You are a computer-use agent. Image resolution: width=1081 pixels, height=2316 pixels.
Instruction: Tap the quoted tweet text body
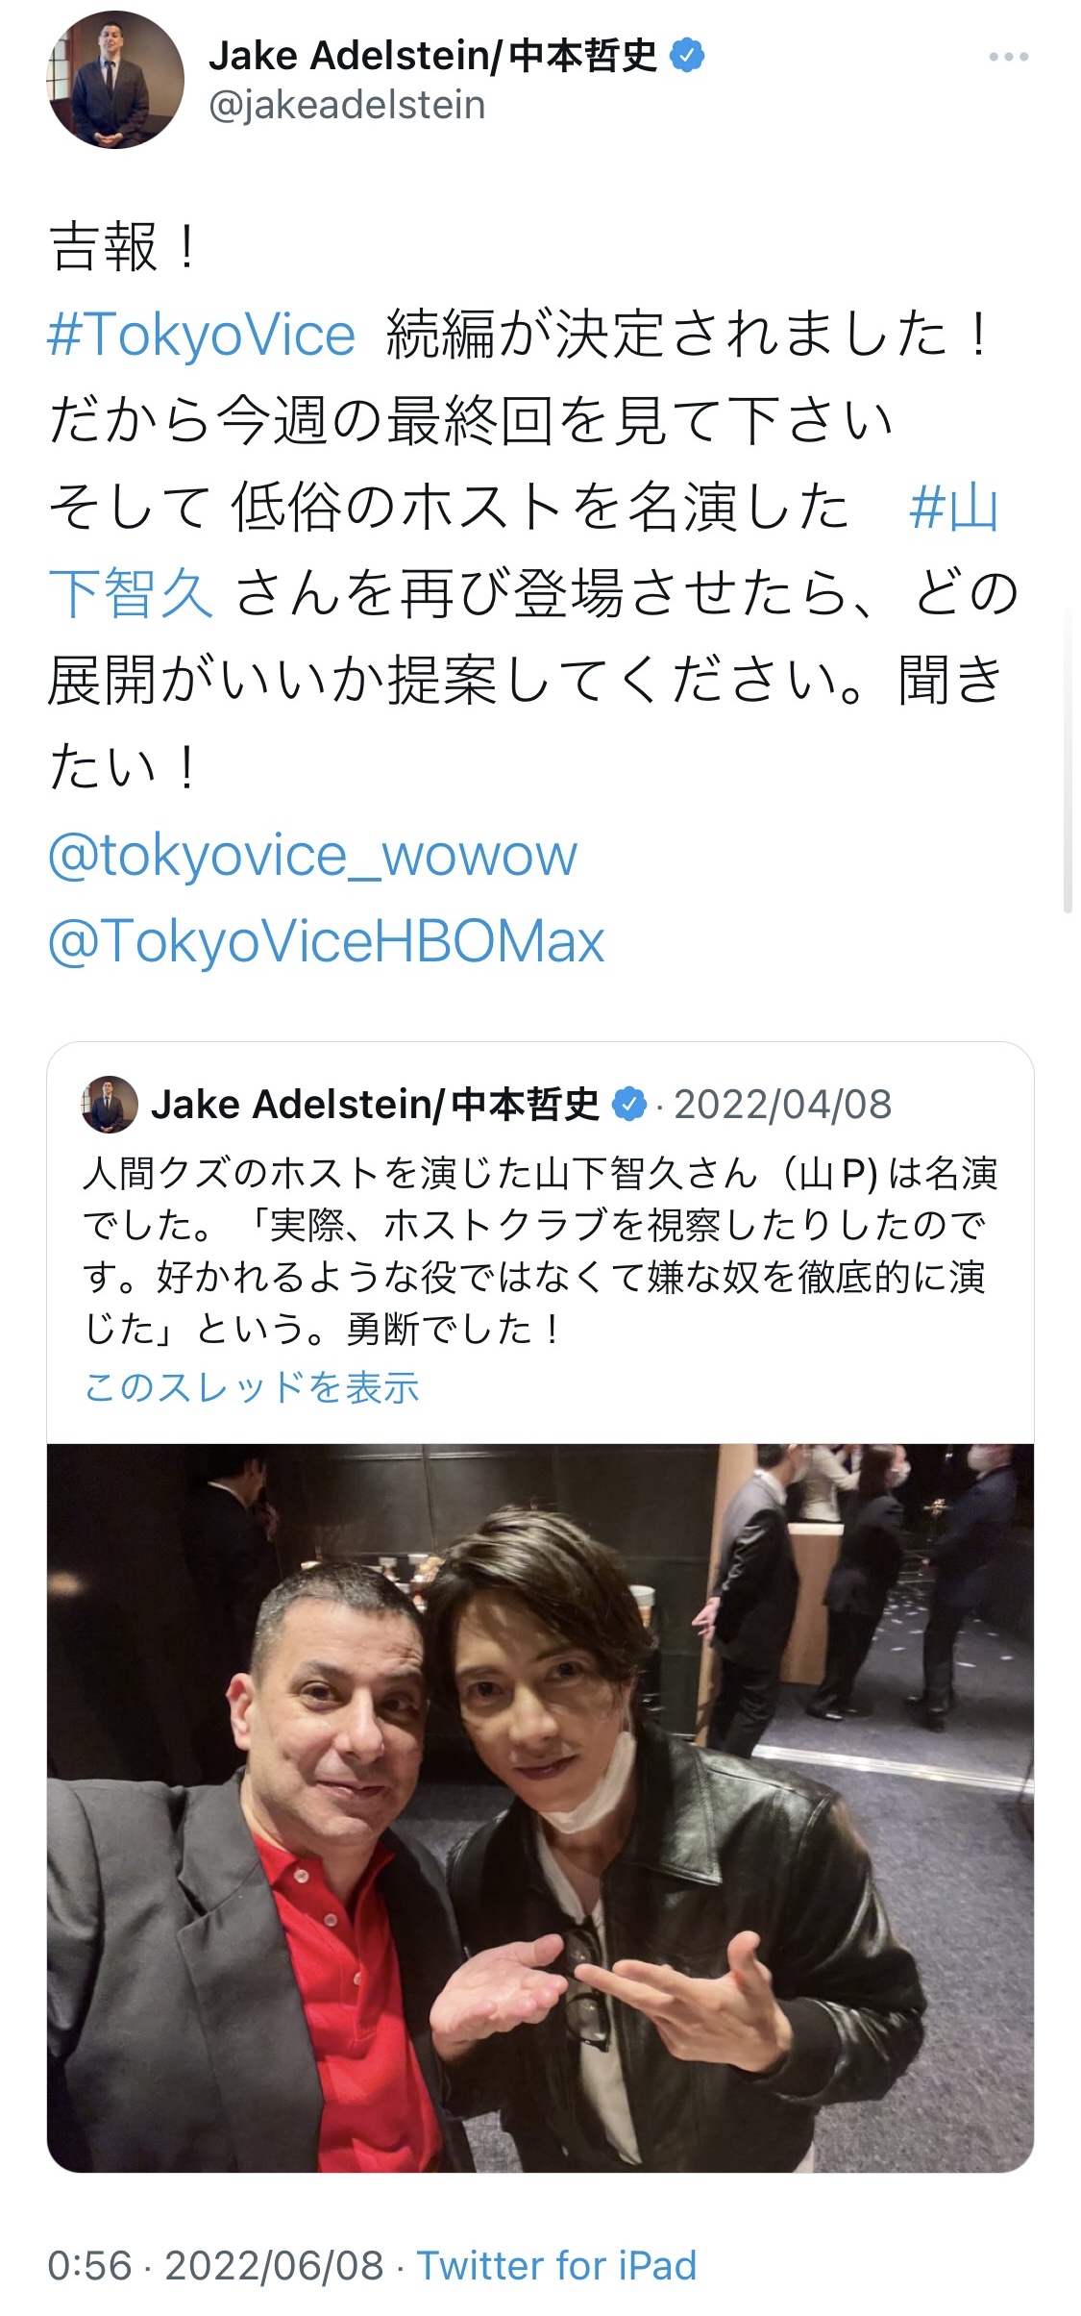click(x=540, y=1251)
